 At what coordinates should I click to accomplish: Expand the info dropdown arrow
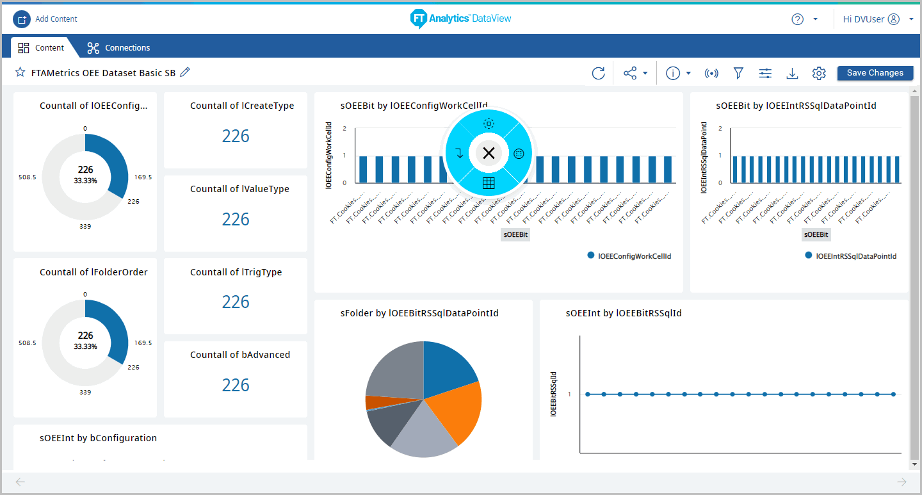pos(688,74)
